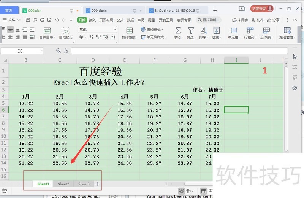Click the insert function fx icon
304x198 pixels.
point(66,51)
